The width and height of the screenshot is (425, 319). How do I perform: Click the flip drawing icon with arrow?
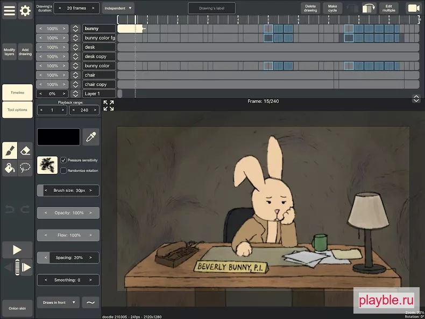point(369,8)
